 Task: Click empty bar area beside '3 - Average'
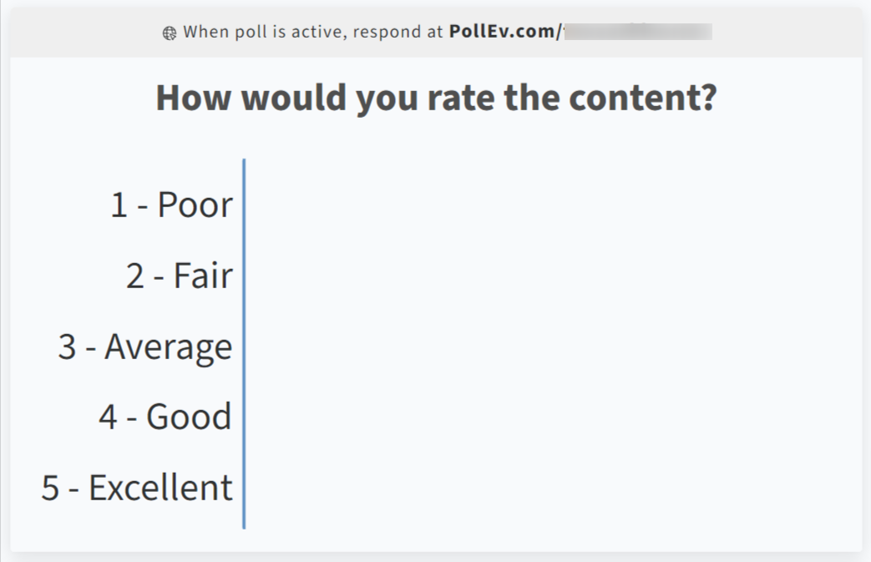[x=543, y=347]
